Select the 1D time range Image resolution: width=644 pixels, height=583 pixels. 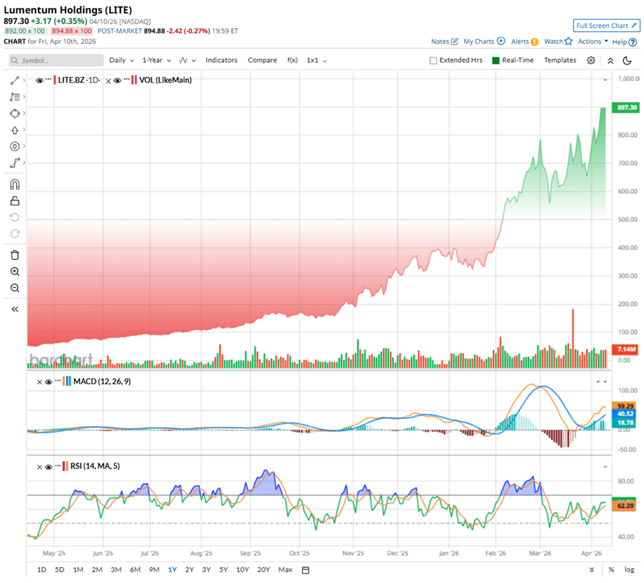pyautogui.click(x=41, y=570)
